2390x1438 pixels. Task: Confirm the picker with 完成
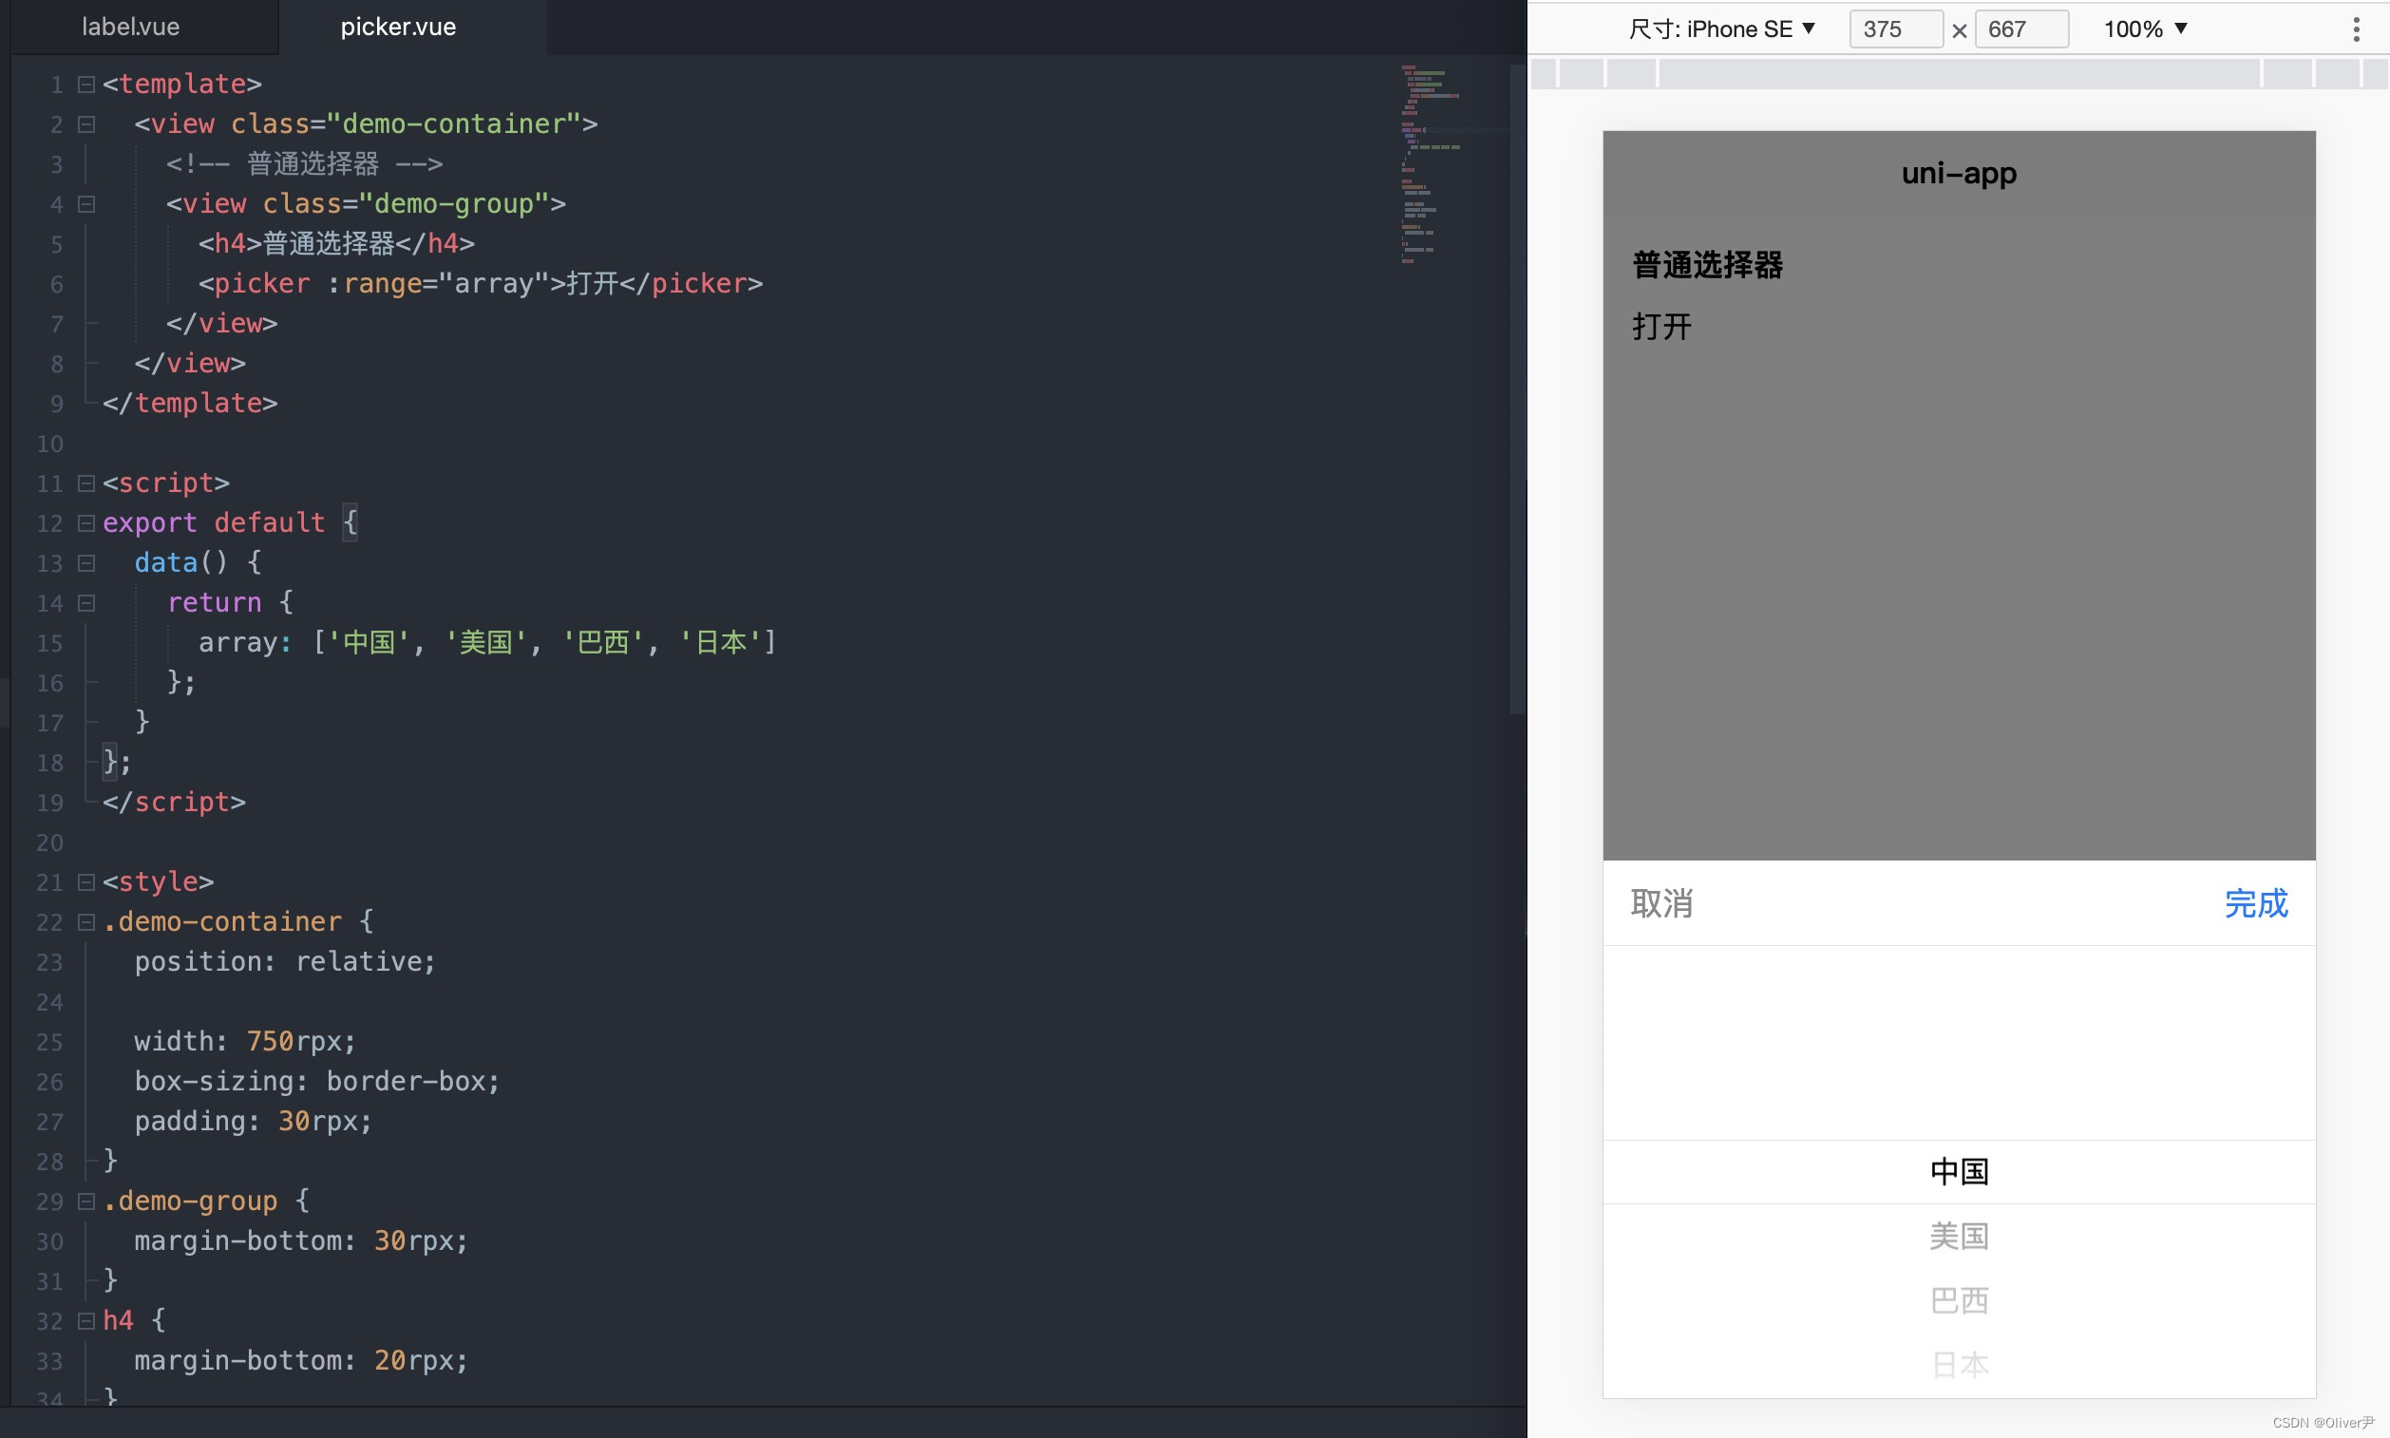2254,903
